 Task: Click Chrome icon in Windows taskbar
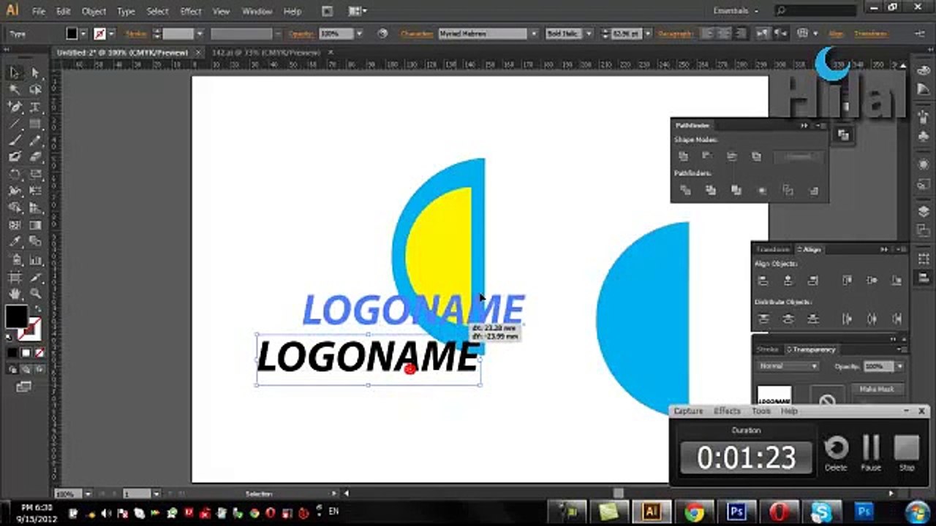tap(694, 512)
